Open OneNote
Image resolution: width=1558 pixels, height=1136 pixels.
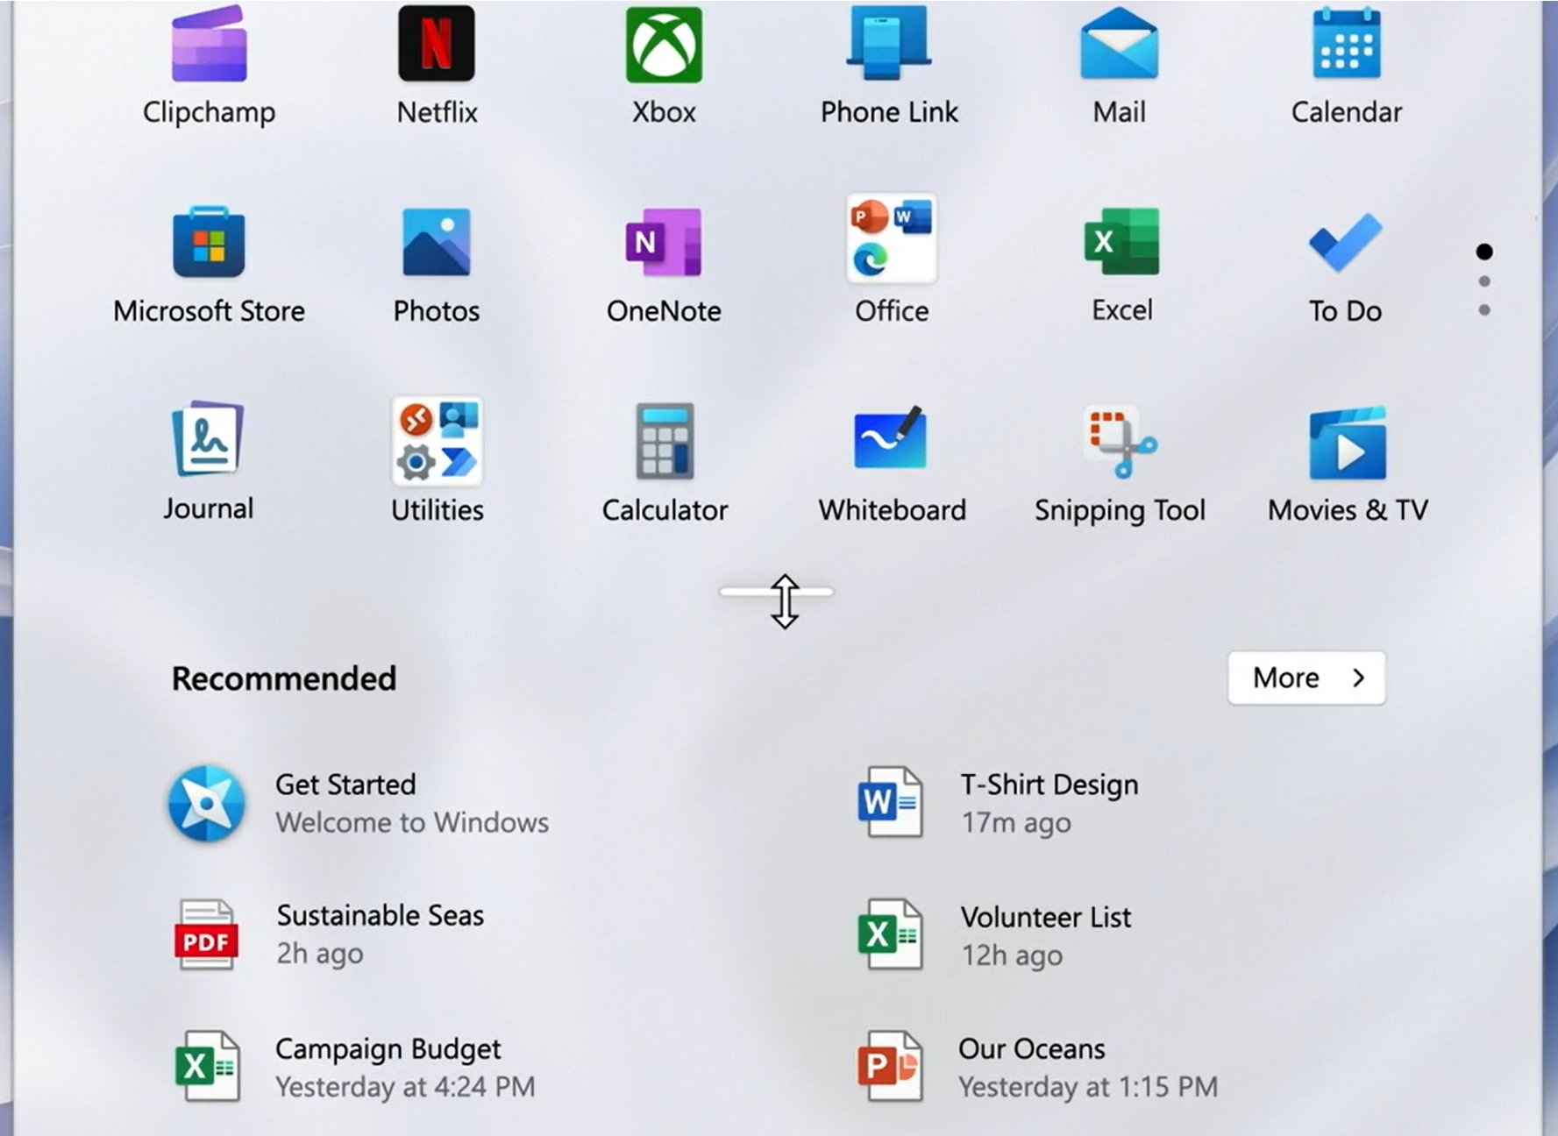tap(664, 266)
